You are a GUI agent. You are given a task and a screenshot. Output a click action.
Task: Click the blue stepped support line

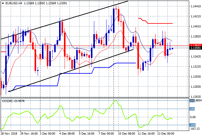tap(76, 73)
